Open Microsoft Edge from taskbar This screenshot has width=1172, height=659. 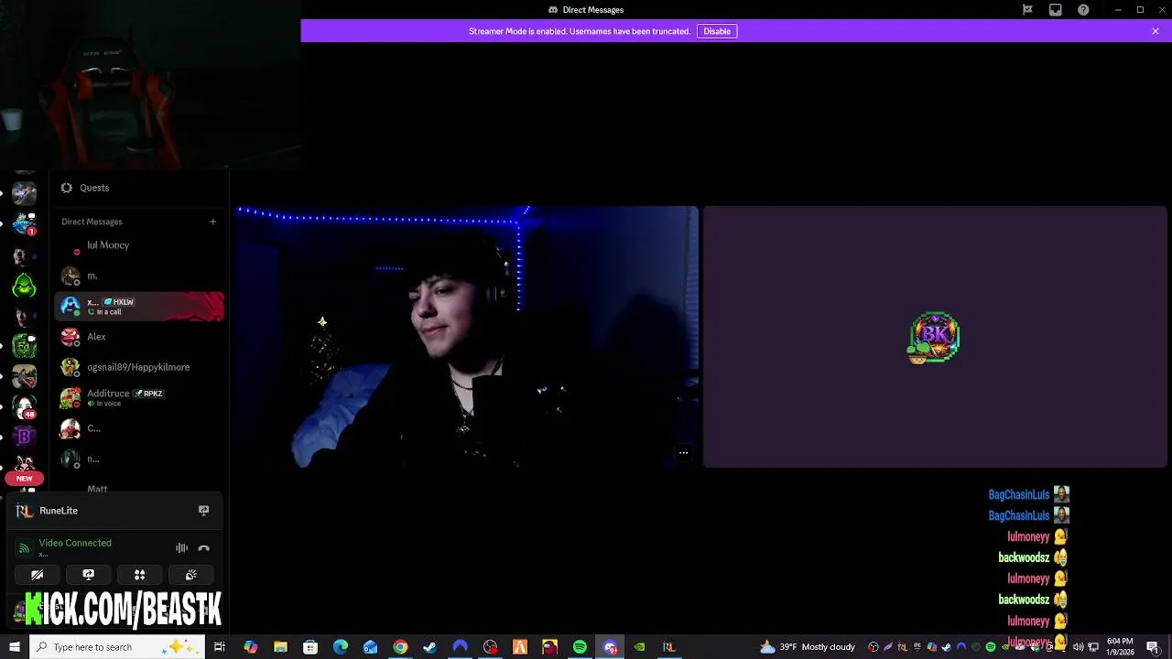pos(341,647)
